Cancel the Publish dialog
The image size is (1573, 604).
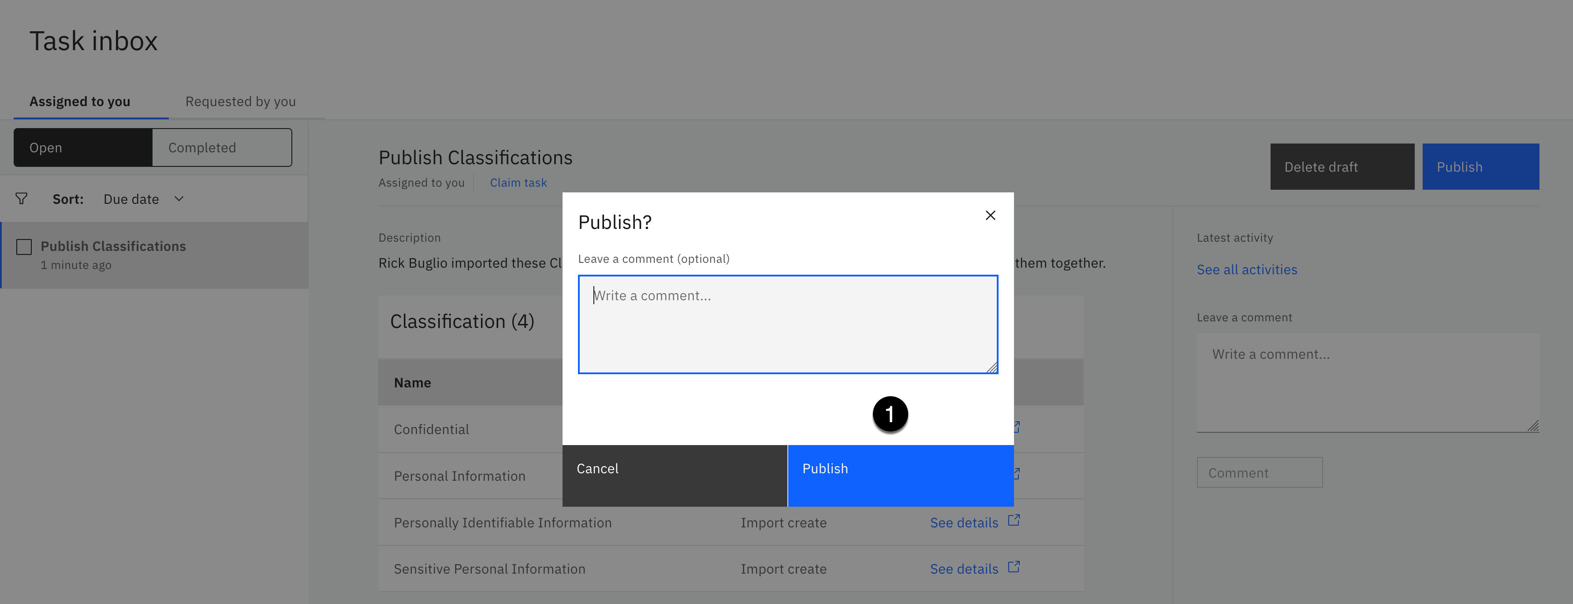(674, 475)
